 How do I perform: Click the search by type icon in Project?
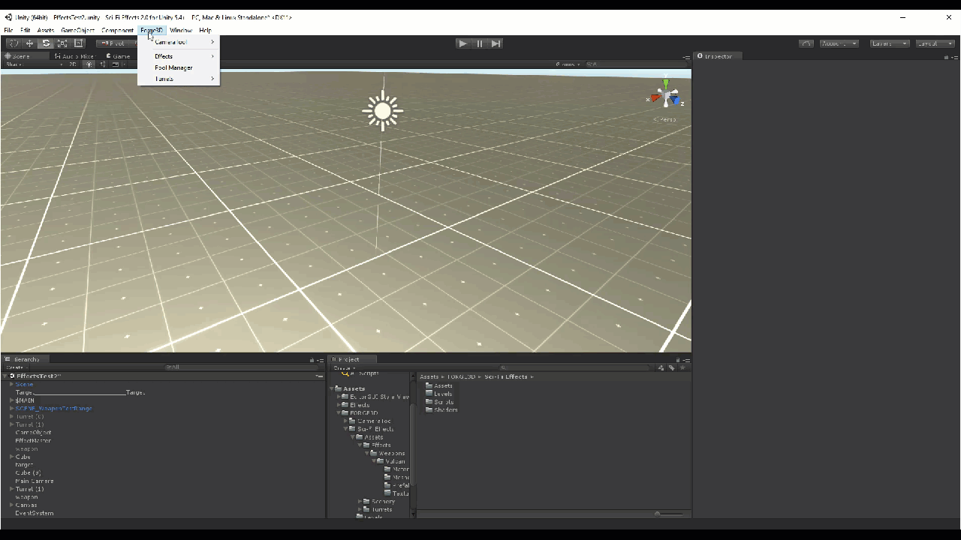click(x=661, y=367)
